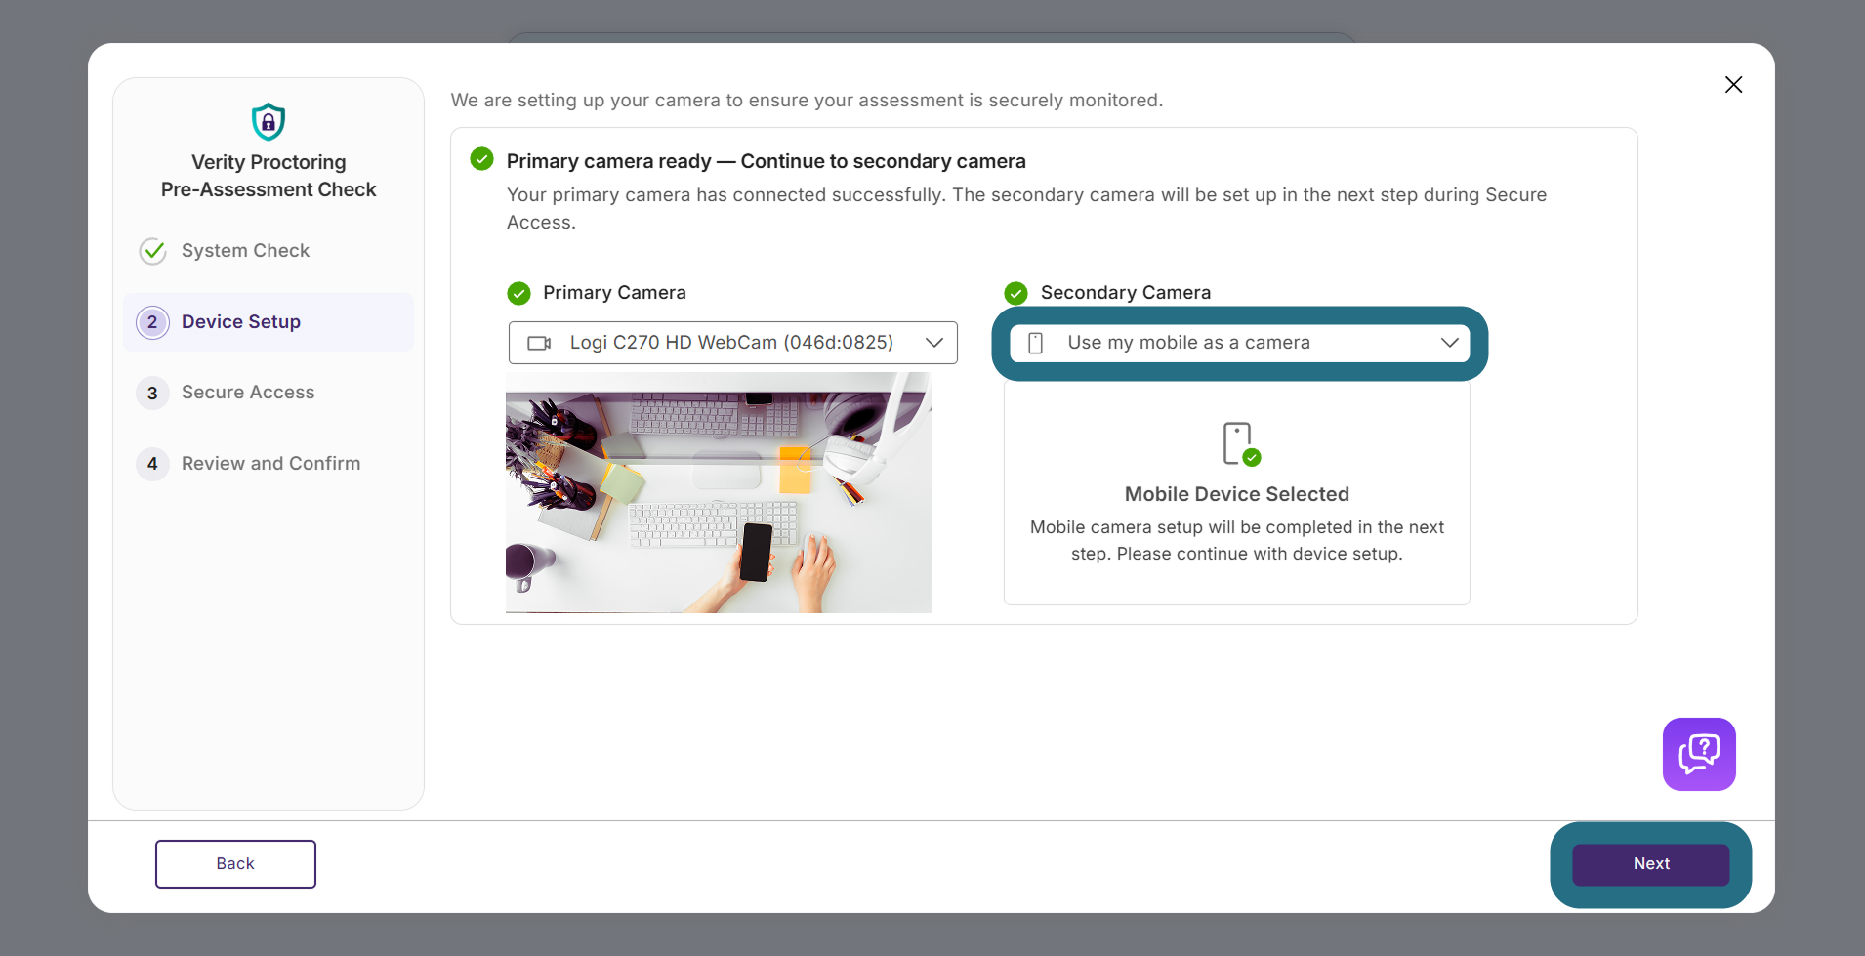
Task: Expand the Logi C270 HD WebCam dropdown arrow
Action: click(x=933, y=343)
